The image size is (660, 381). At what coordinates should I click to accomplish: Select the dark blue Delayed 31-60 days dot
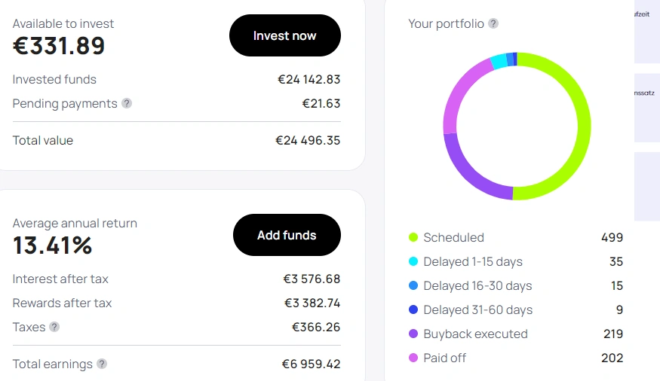pyautogui.click(x=413, y=310)
